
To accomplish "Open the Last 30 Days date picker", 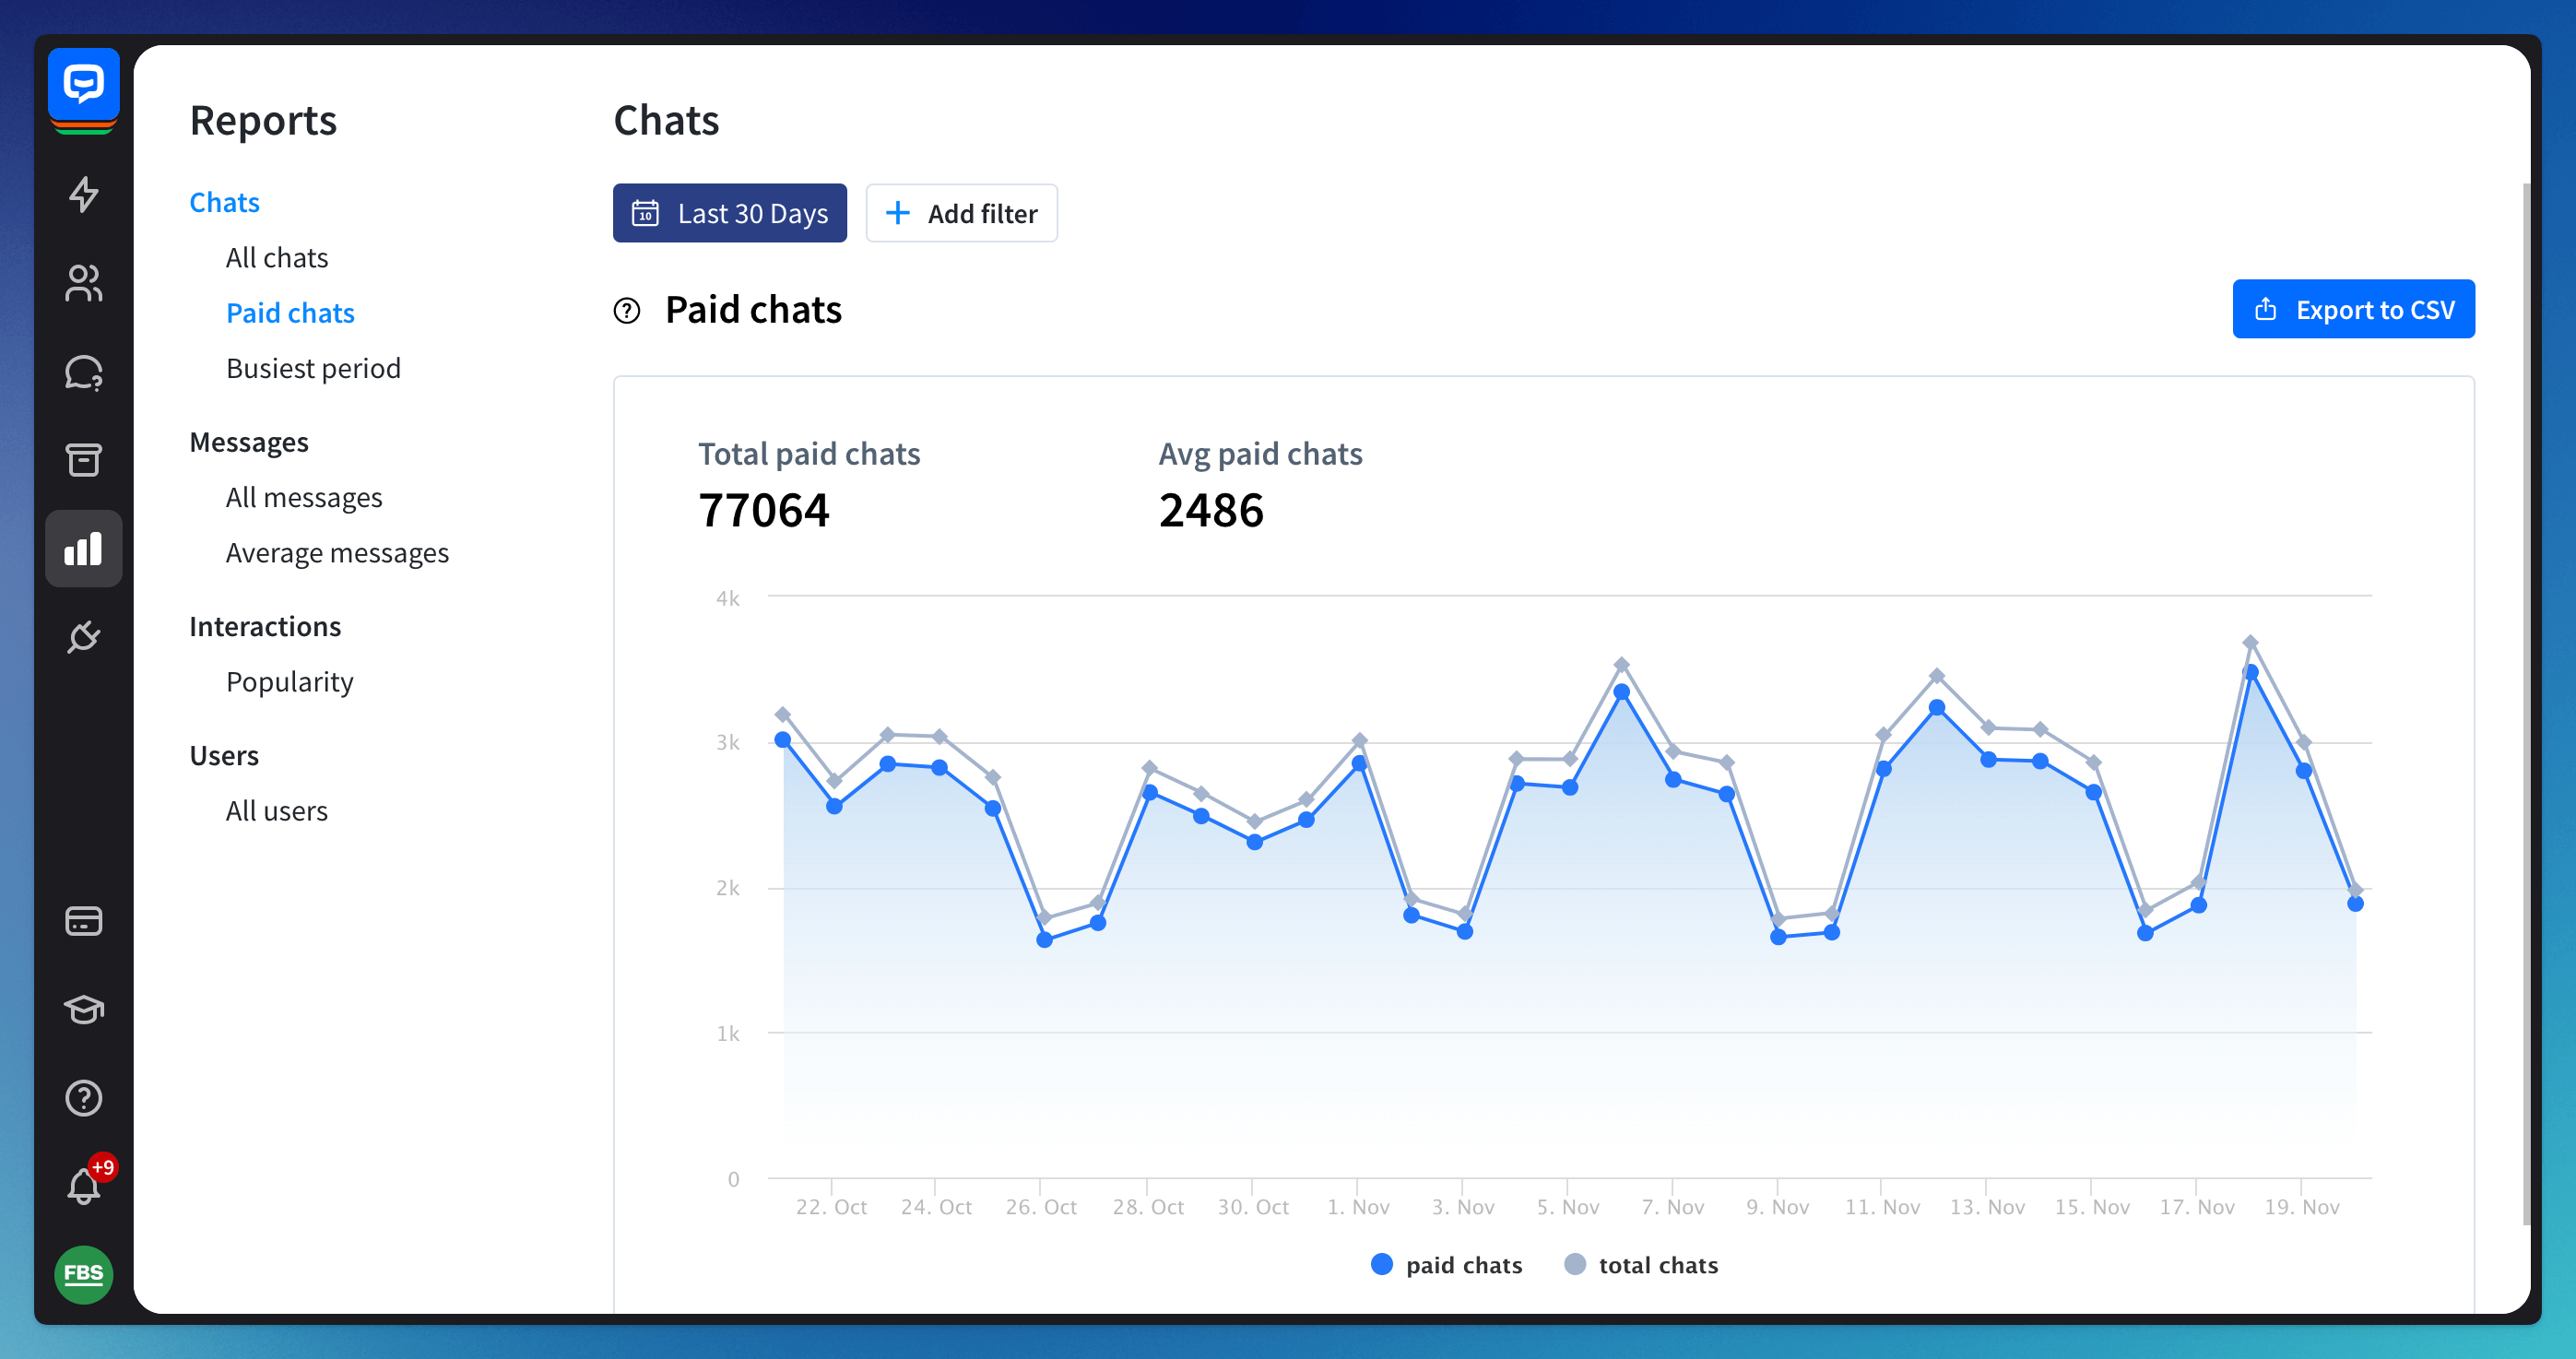I will 729,213.
